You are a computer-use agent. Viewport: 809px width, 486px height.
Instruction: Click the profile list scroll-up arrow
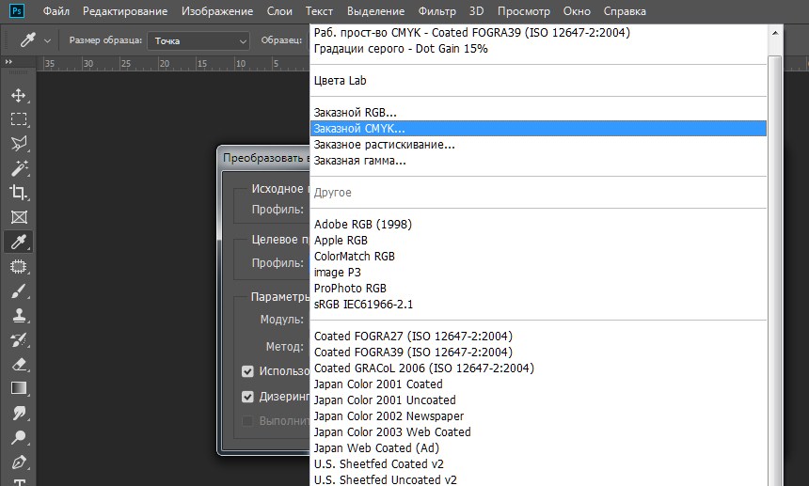click(x=774, y=33)
